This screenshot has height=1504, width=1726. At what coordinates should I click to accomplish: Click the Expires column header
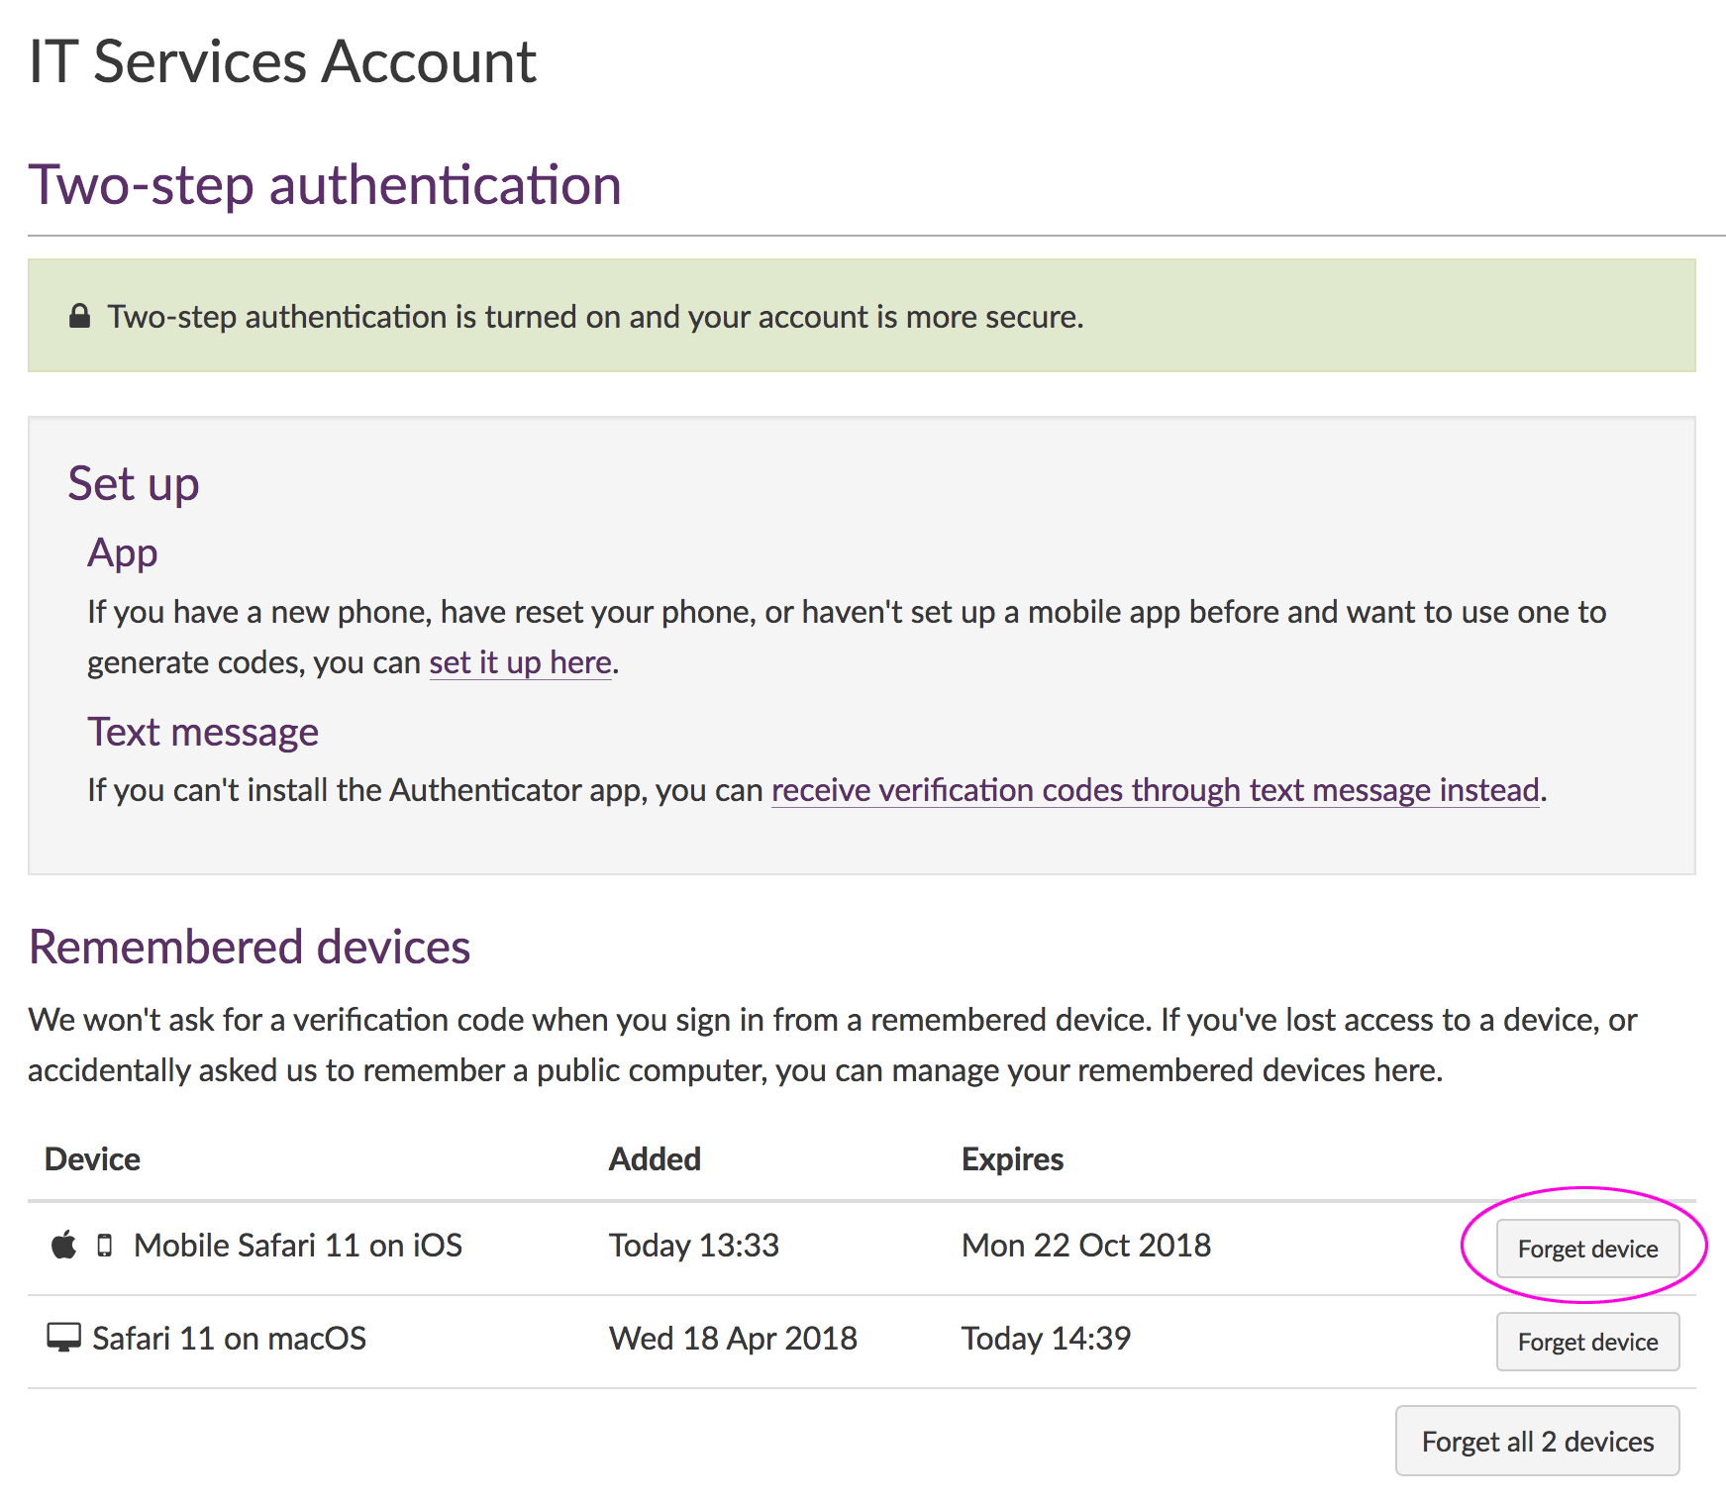[x=1012, y=1159]
